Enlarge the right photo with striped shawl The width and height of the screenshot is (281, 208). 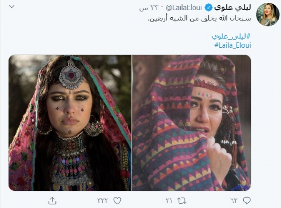(191, 123)
